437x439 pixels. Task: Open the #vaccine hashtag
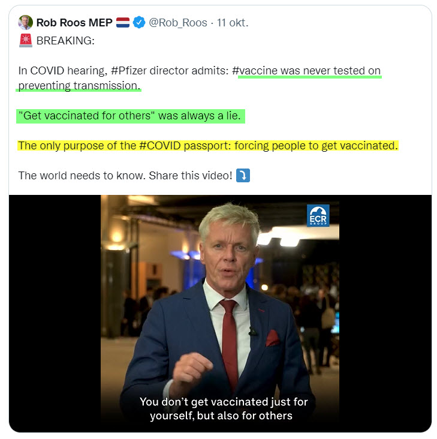(x=255, y=71)
